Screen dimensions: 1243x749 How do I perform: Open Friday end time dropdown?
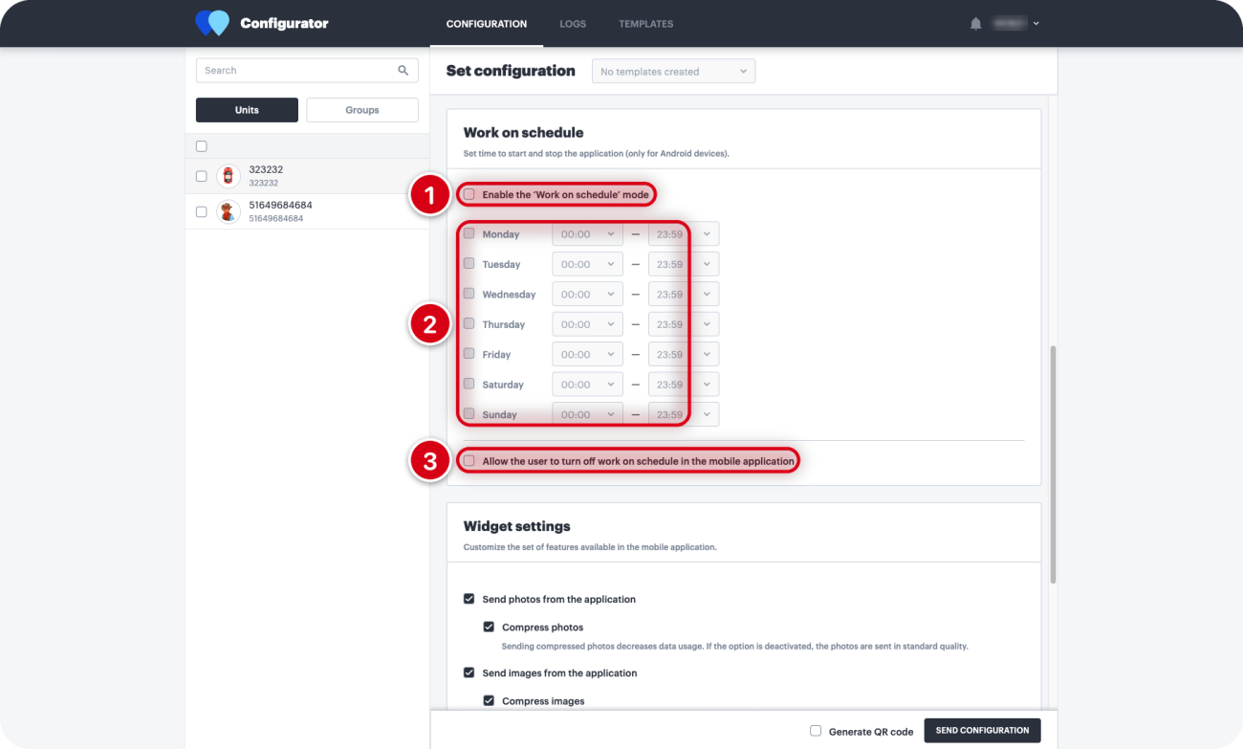684,355
